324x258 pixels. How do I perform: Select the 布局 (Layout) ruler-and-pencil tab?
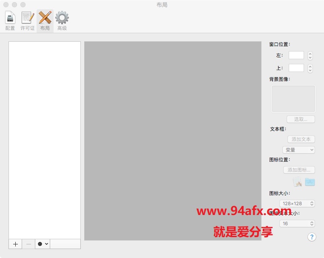pyautogui.click(x=45, y=21)
